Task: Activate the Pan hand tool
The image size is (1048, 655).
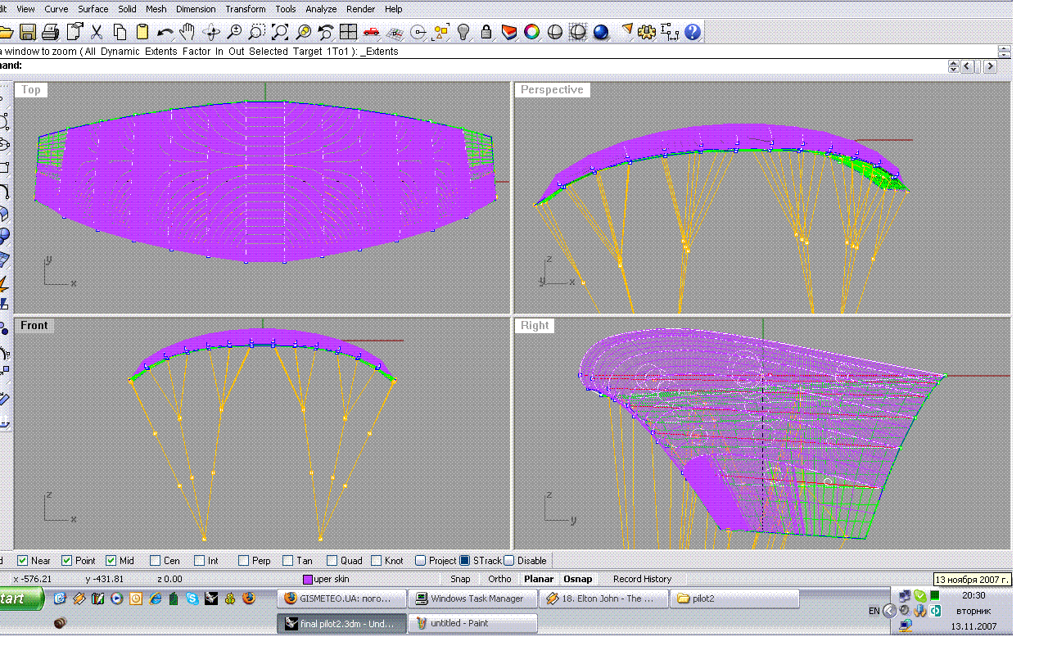Action: pos(187,33)
